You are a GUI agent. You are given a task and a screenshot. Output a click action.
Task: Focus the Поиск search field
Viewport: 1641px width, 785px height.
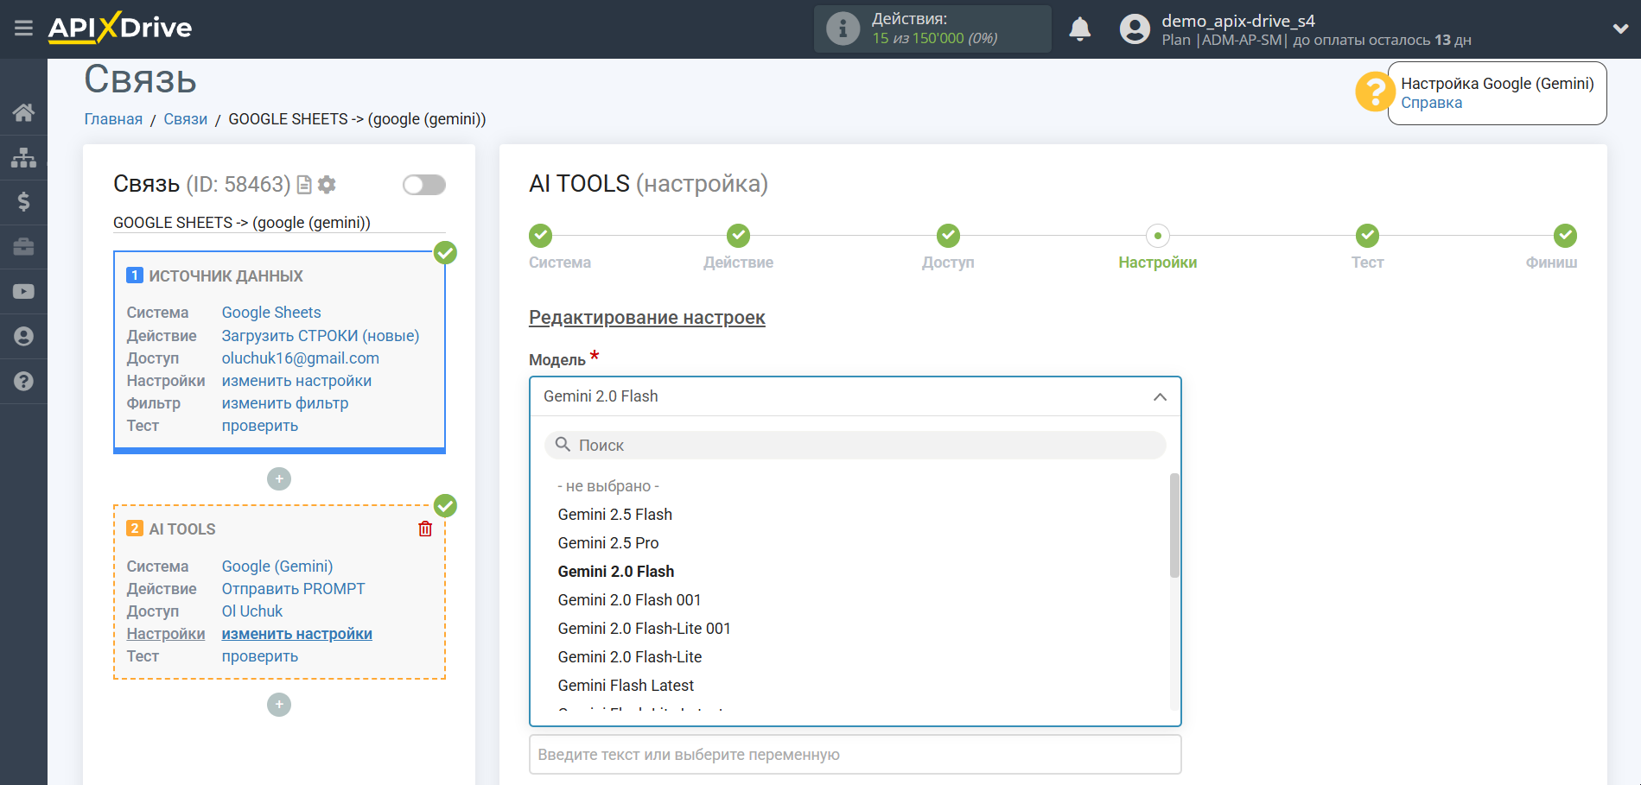point(855,446)
